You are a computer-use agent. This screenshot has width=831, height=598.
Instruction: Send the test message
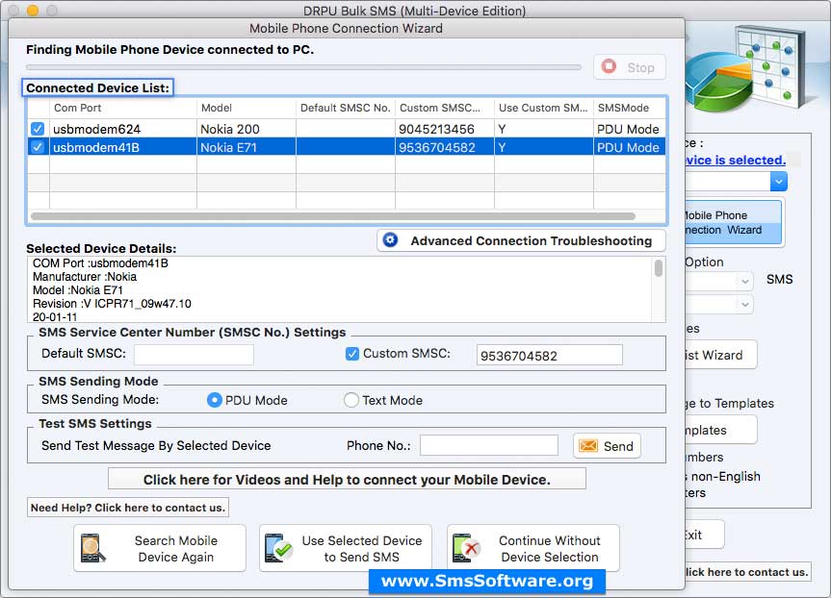point(608,445)
